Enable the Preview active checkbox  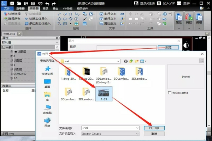[170, 93]
